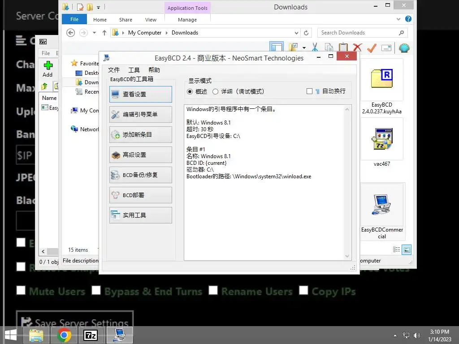Click the Copy toolbar icon in Explorer

[329, 47]
